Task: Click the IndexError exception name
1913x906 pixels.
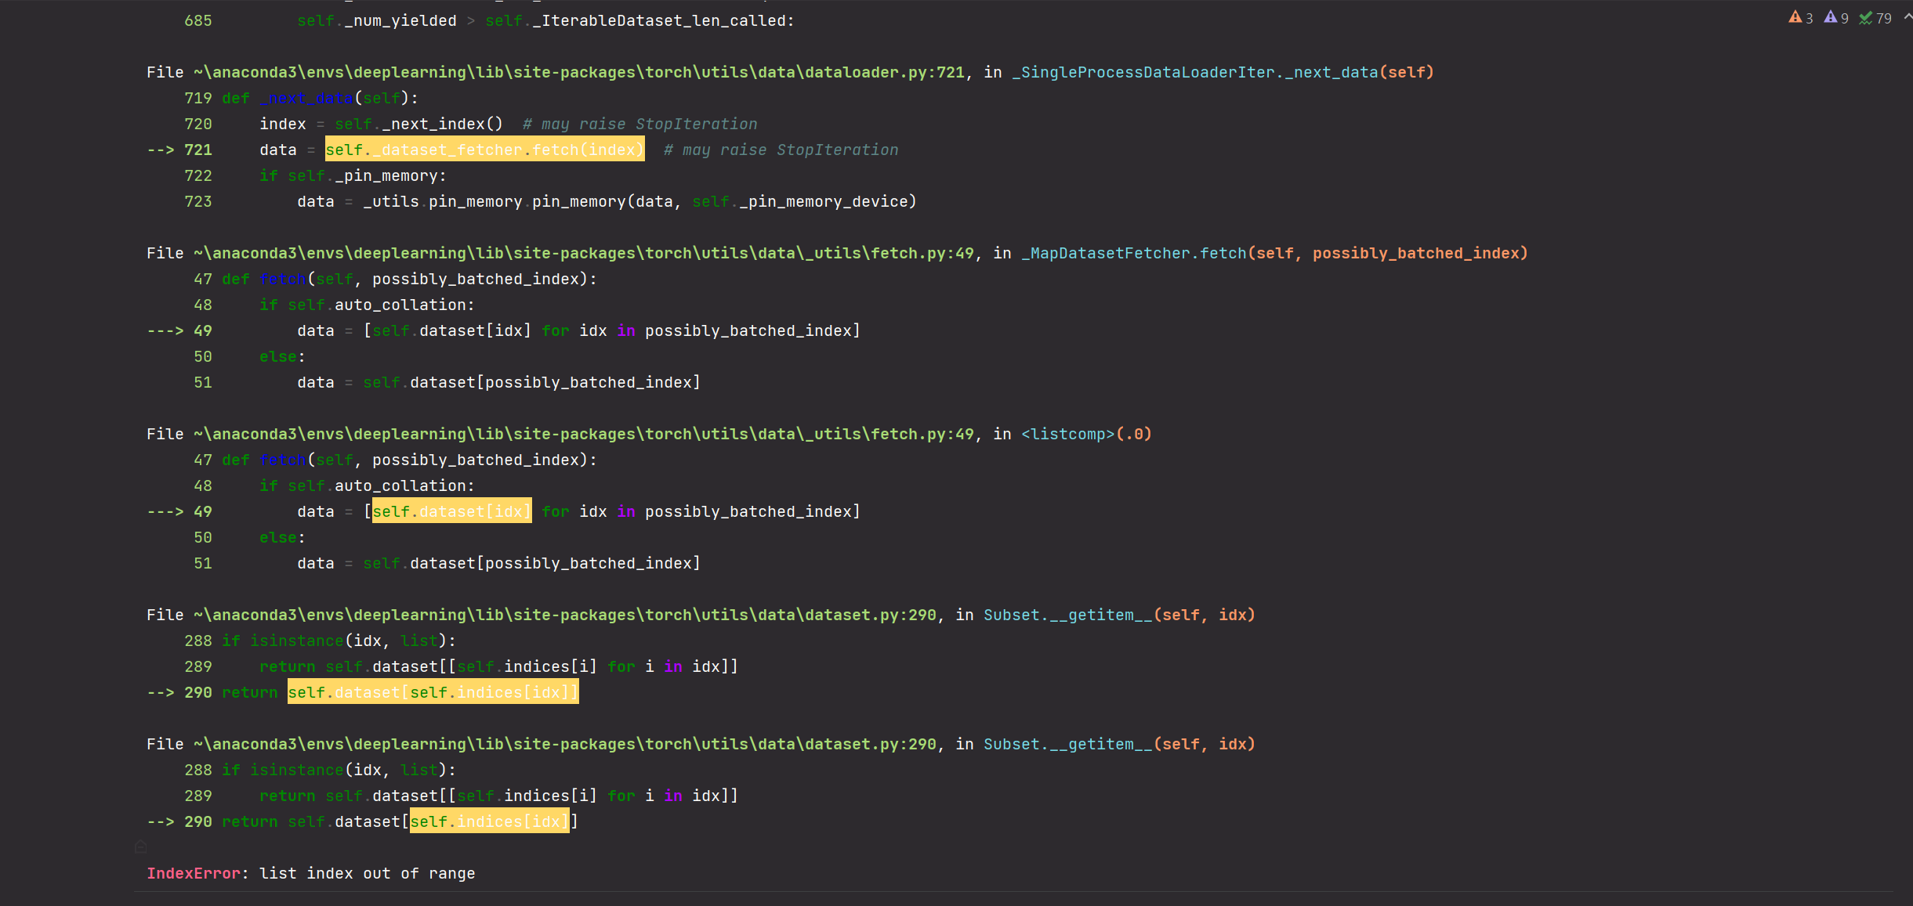Action: pyautogui.click(x=194, y=873)
